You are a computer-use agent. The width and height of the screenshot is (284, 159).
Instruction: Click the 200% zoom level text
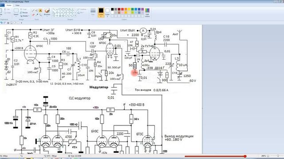click(x=263, y=156)
